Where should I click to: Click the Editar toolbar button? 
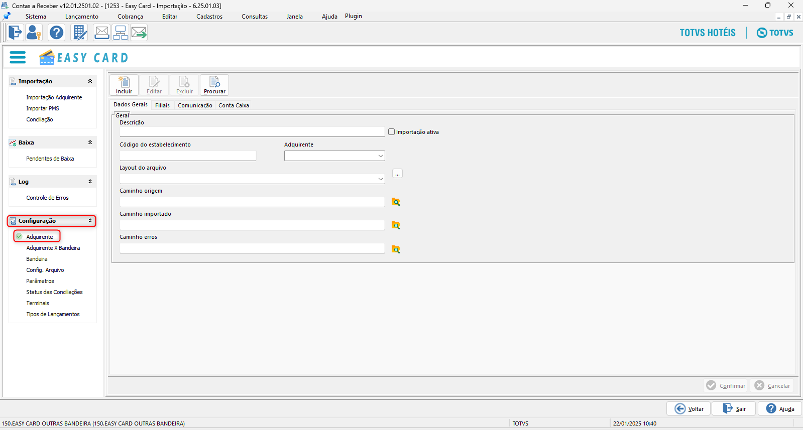(154, 85)
